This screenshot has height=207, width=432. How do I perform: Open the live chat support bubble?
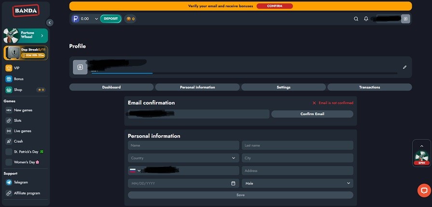point(424,191)
